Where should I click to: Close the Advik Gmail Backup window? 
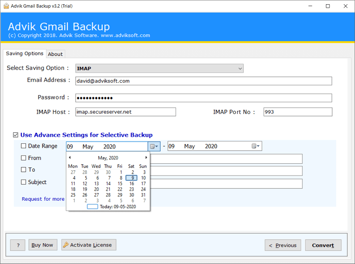pos(345,6)
